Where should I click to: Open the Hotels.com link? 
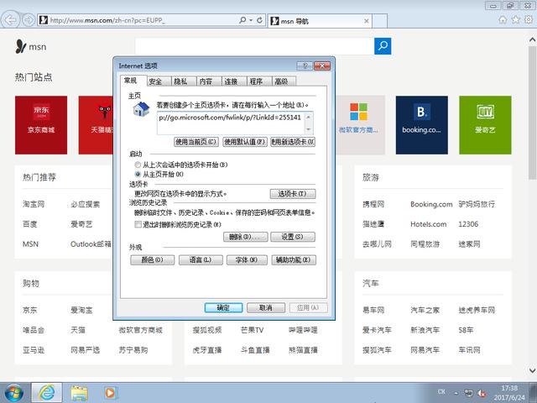click(x=429, y=224)
